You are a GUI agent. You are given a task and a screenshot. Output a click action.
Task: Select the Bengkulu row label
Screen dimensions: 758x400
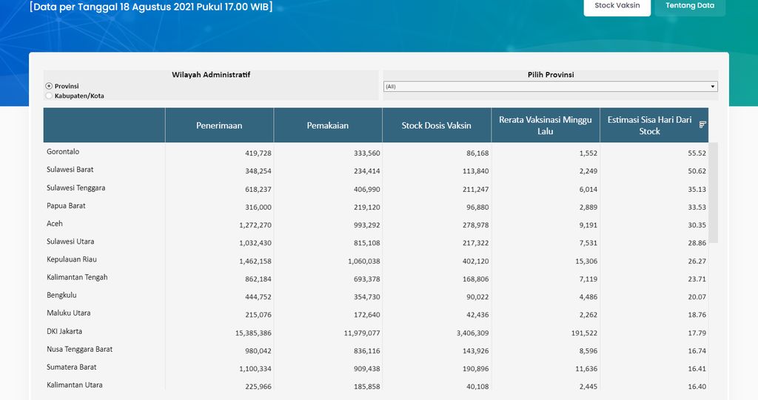61,295
